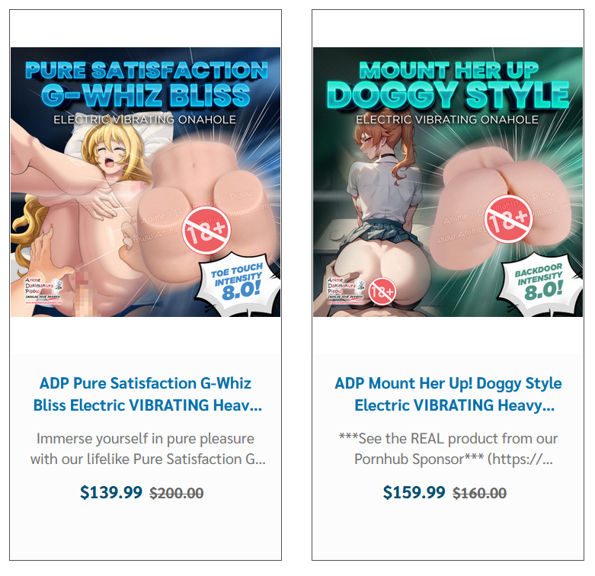Click the struck-through $160.00 original price
Screen dimensions: 595x576
479,493
